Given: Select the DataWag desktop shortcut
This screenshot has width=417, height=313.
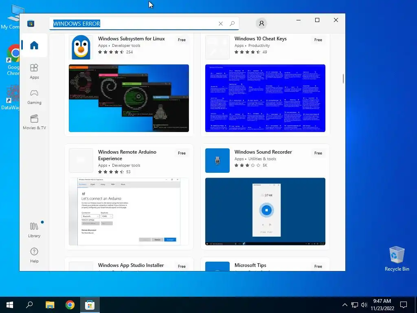Looking at the screenshot, I should click(x=11, y=97).
